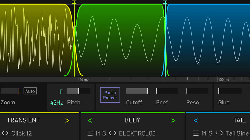This screenshot has width=250, height=140.
Task: Go to next BODY sample with right arrow
Action: tap(173, 120)
